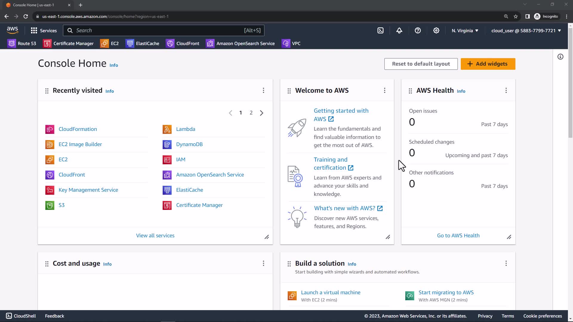This screenshot has width=573, height=322.
Task: Click the AWS logo home icon
Action: (12, 30)
